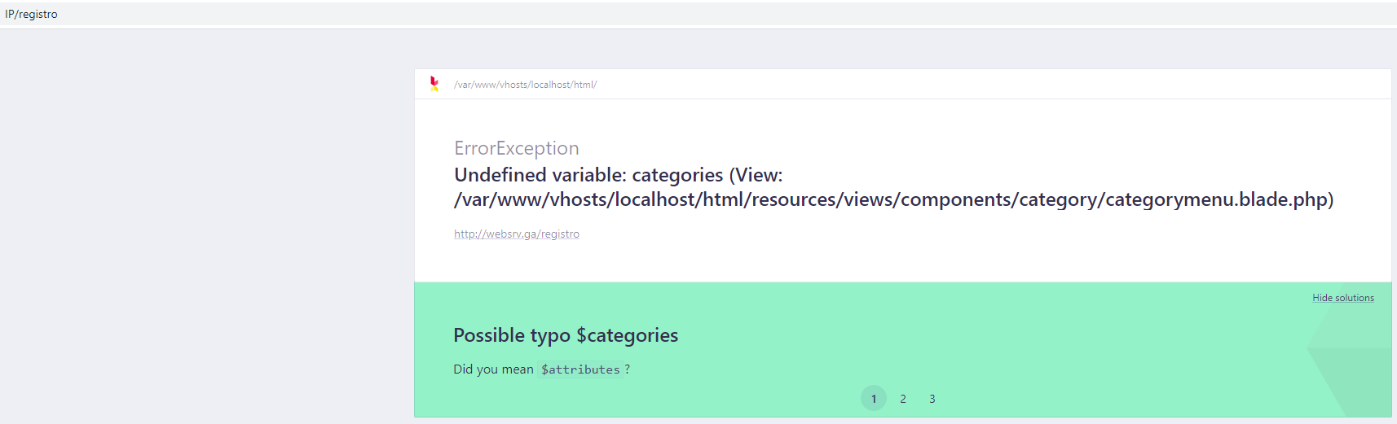Click the $attributes code suggestion
The width and height of the screenshot is (1397, 424).
[580, 369]
